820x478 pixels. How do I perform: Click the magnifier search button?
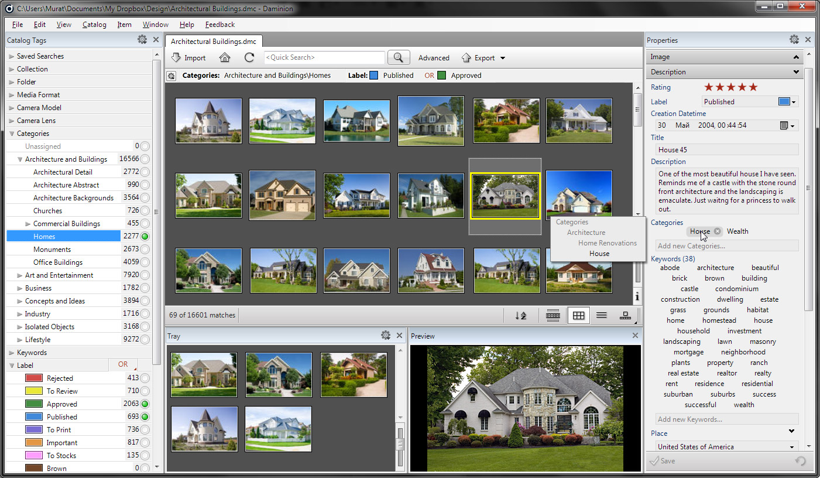tap(398, 57)
